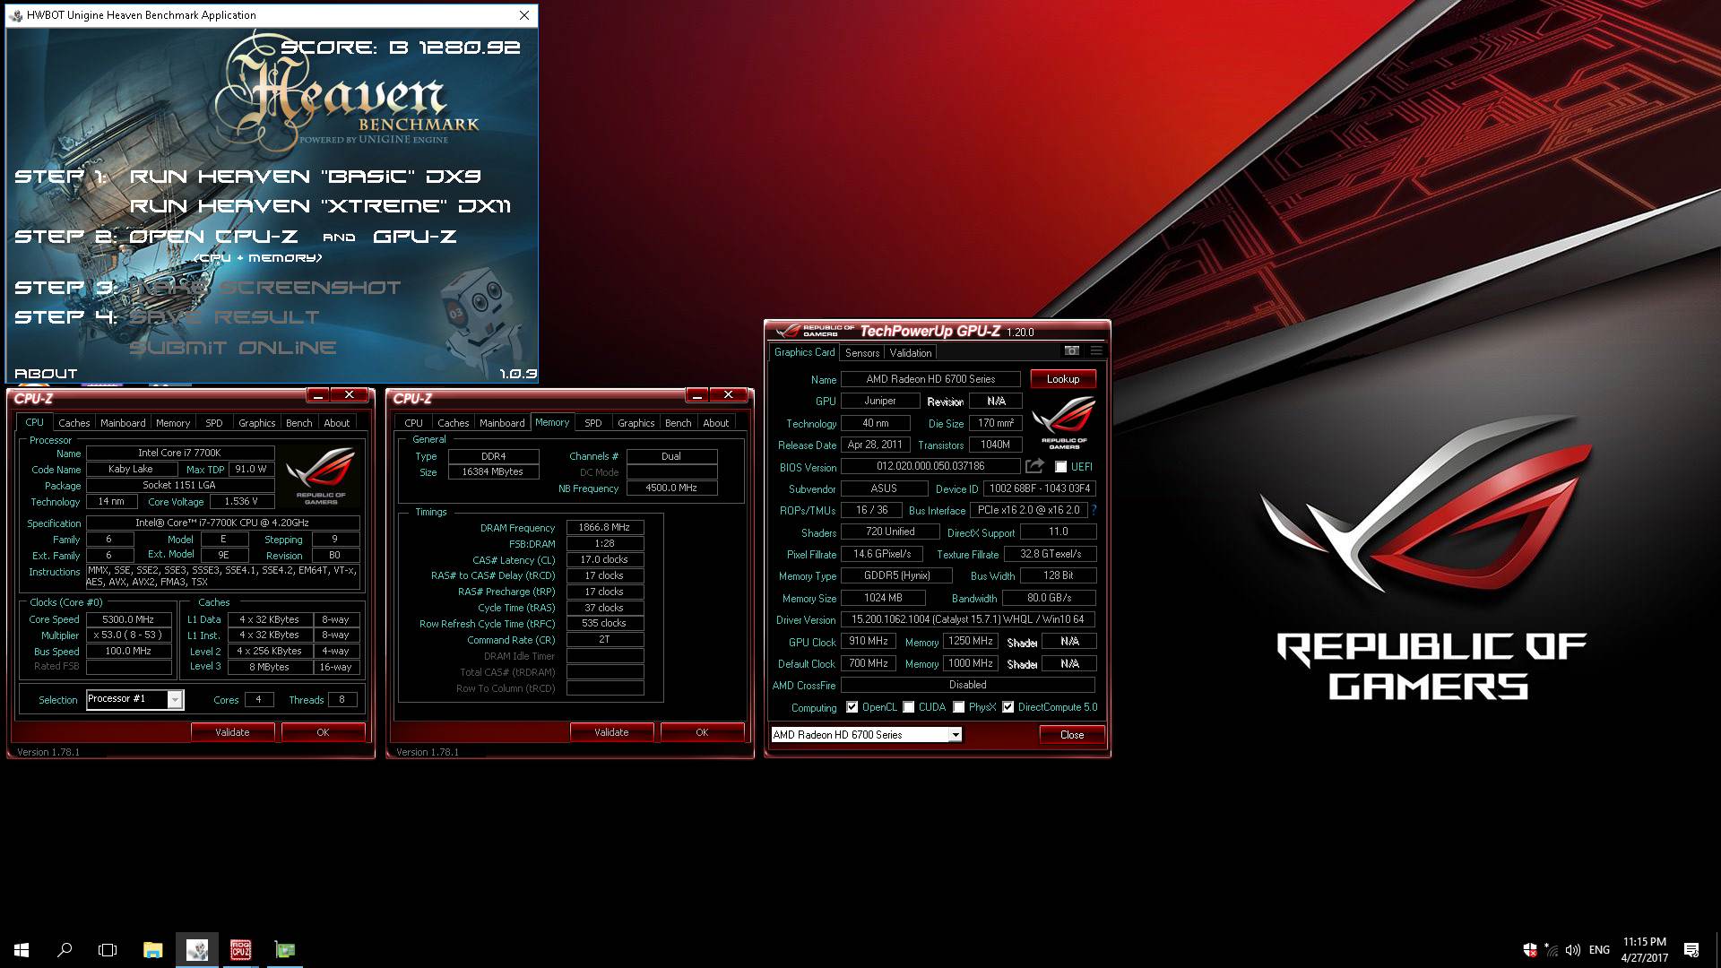Click Validate in the left CPU-Z window
1721x968 pixels.
(x=232, y=732)
